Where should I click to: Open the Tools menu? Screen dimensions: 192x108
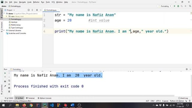[x=48, y=2]
